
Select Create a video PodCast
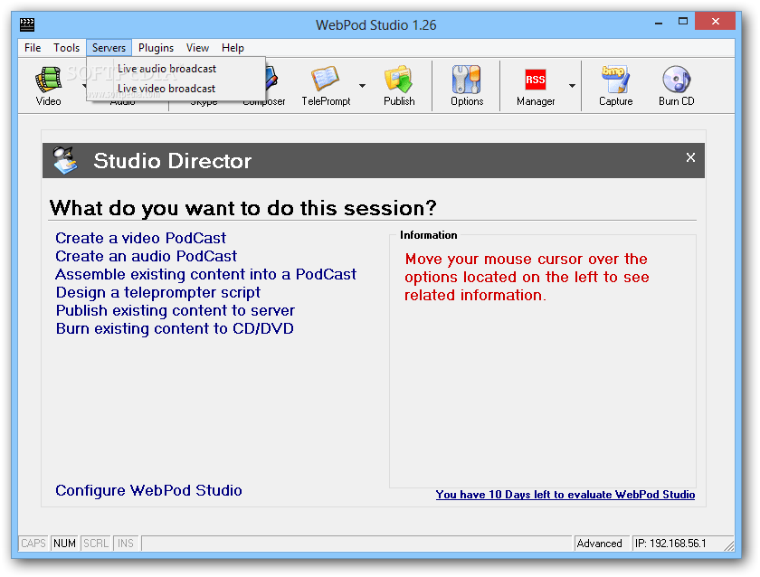point(140,238)
